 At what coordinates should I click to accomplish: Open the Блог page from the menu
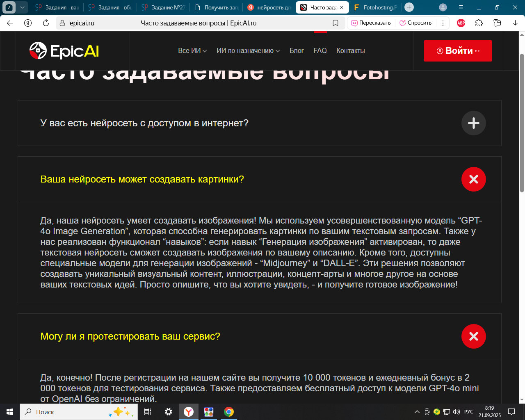297,51
